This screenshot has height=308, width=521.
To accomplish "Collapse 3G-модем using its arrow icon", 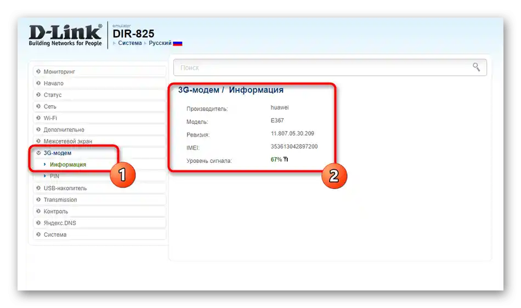I will 38,153.
